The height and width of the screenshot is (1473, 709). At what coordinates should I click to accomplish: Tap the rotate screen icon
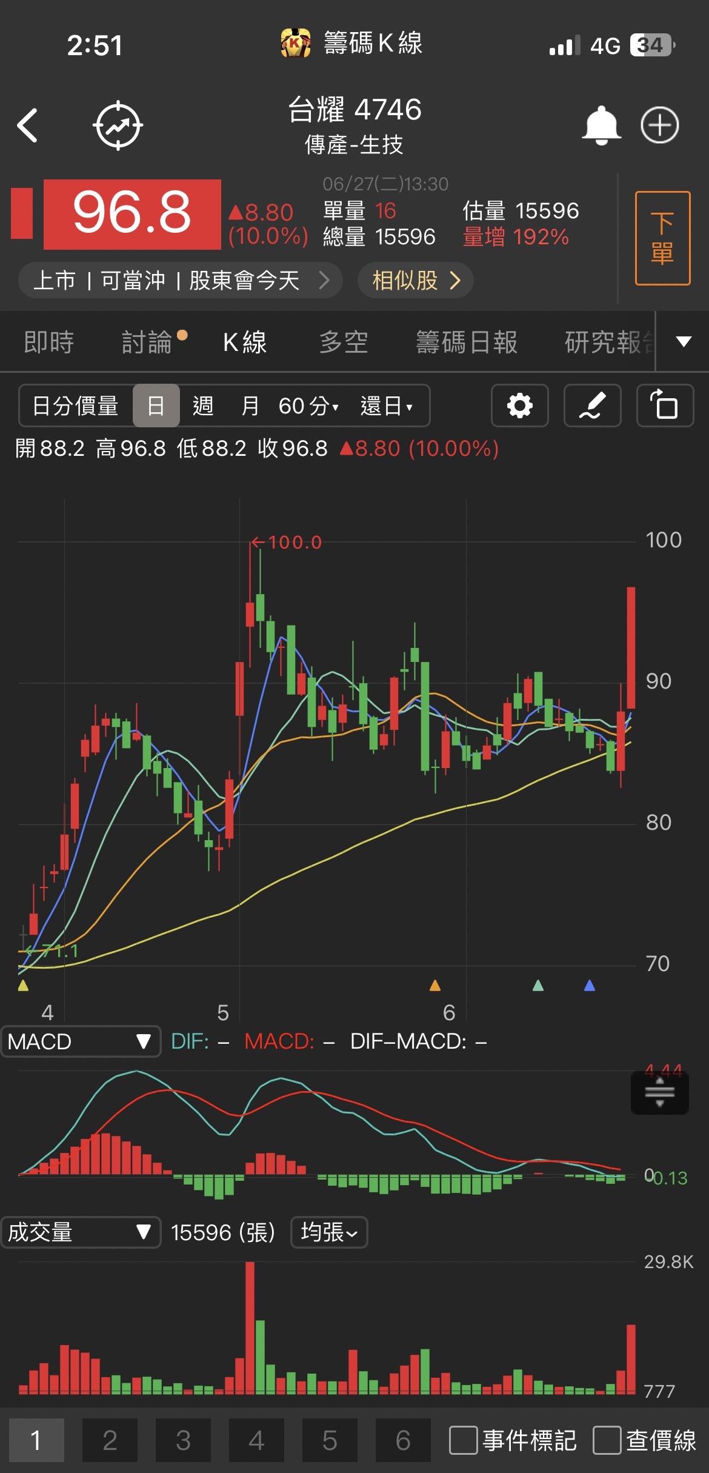pos(665,406)
